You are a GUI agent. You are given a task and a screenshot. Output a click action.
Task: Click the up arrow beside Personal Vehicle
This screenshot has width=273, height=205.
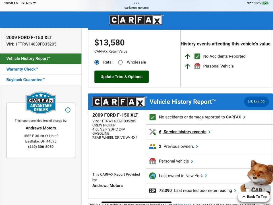(x=187, y=66)
